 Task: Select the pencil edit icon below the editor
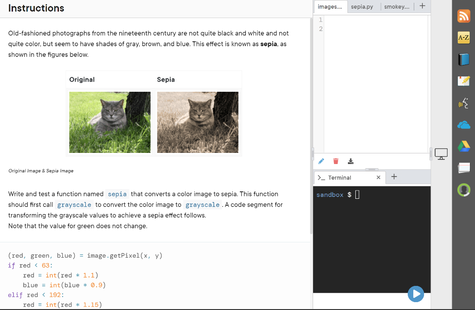(x=321, y=161)
